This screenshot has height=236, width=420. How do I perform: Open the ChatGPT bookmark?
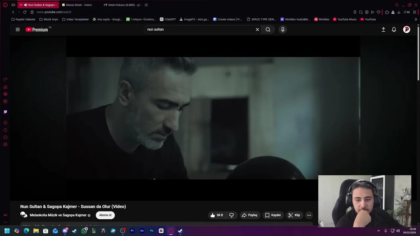tap(168, 19)
